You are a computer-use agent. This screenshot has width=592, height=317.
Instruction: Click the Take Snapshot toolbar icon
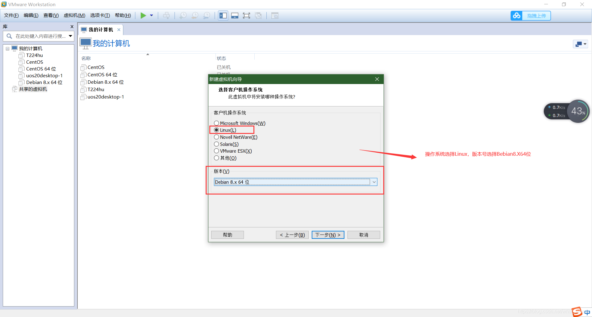point(183,15)
